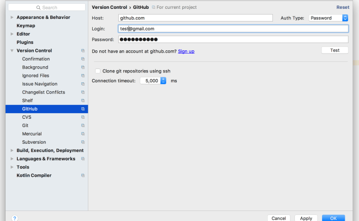Click the project icon next to CVS
The image size is (359, 221).
point(83,117)
